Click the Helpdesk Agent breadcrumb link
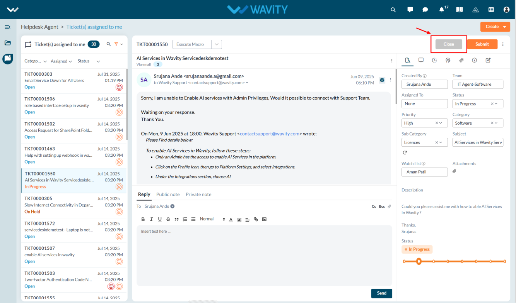 pyautogui.click(x=39, y=27)
